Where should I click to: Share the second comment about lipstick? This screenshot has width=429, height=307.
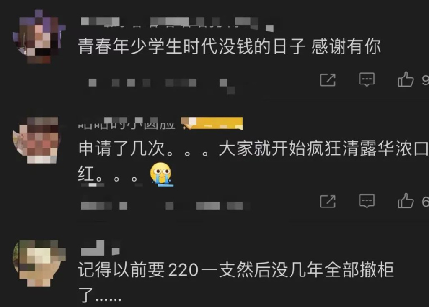(x=328, y=202)
